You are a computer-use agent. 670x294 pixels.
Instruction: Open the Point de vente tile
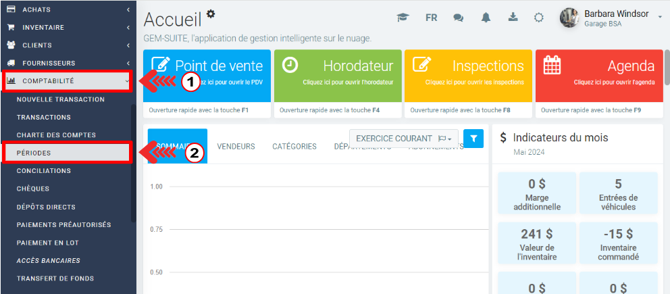click(x=207, y=74)
